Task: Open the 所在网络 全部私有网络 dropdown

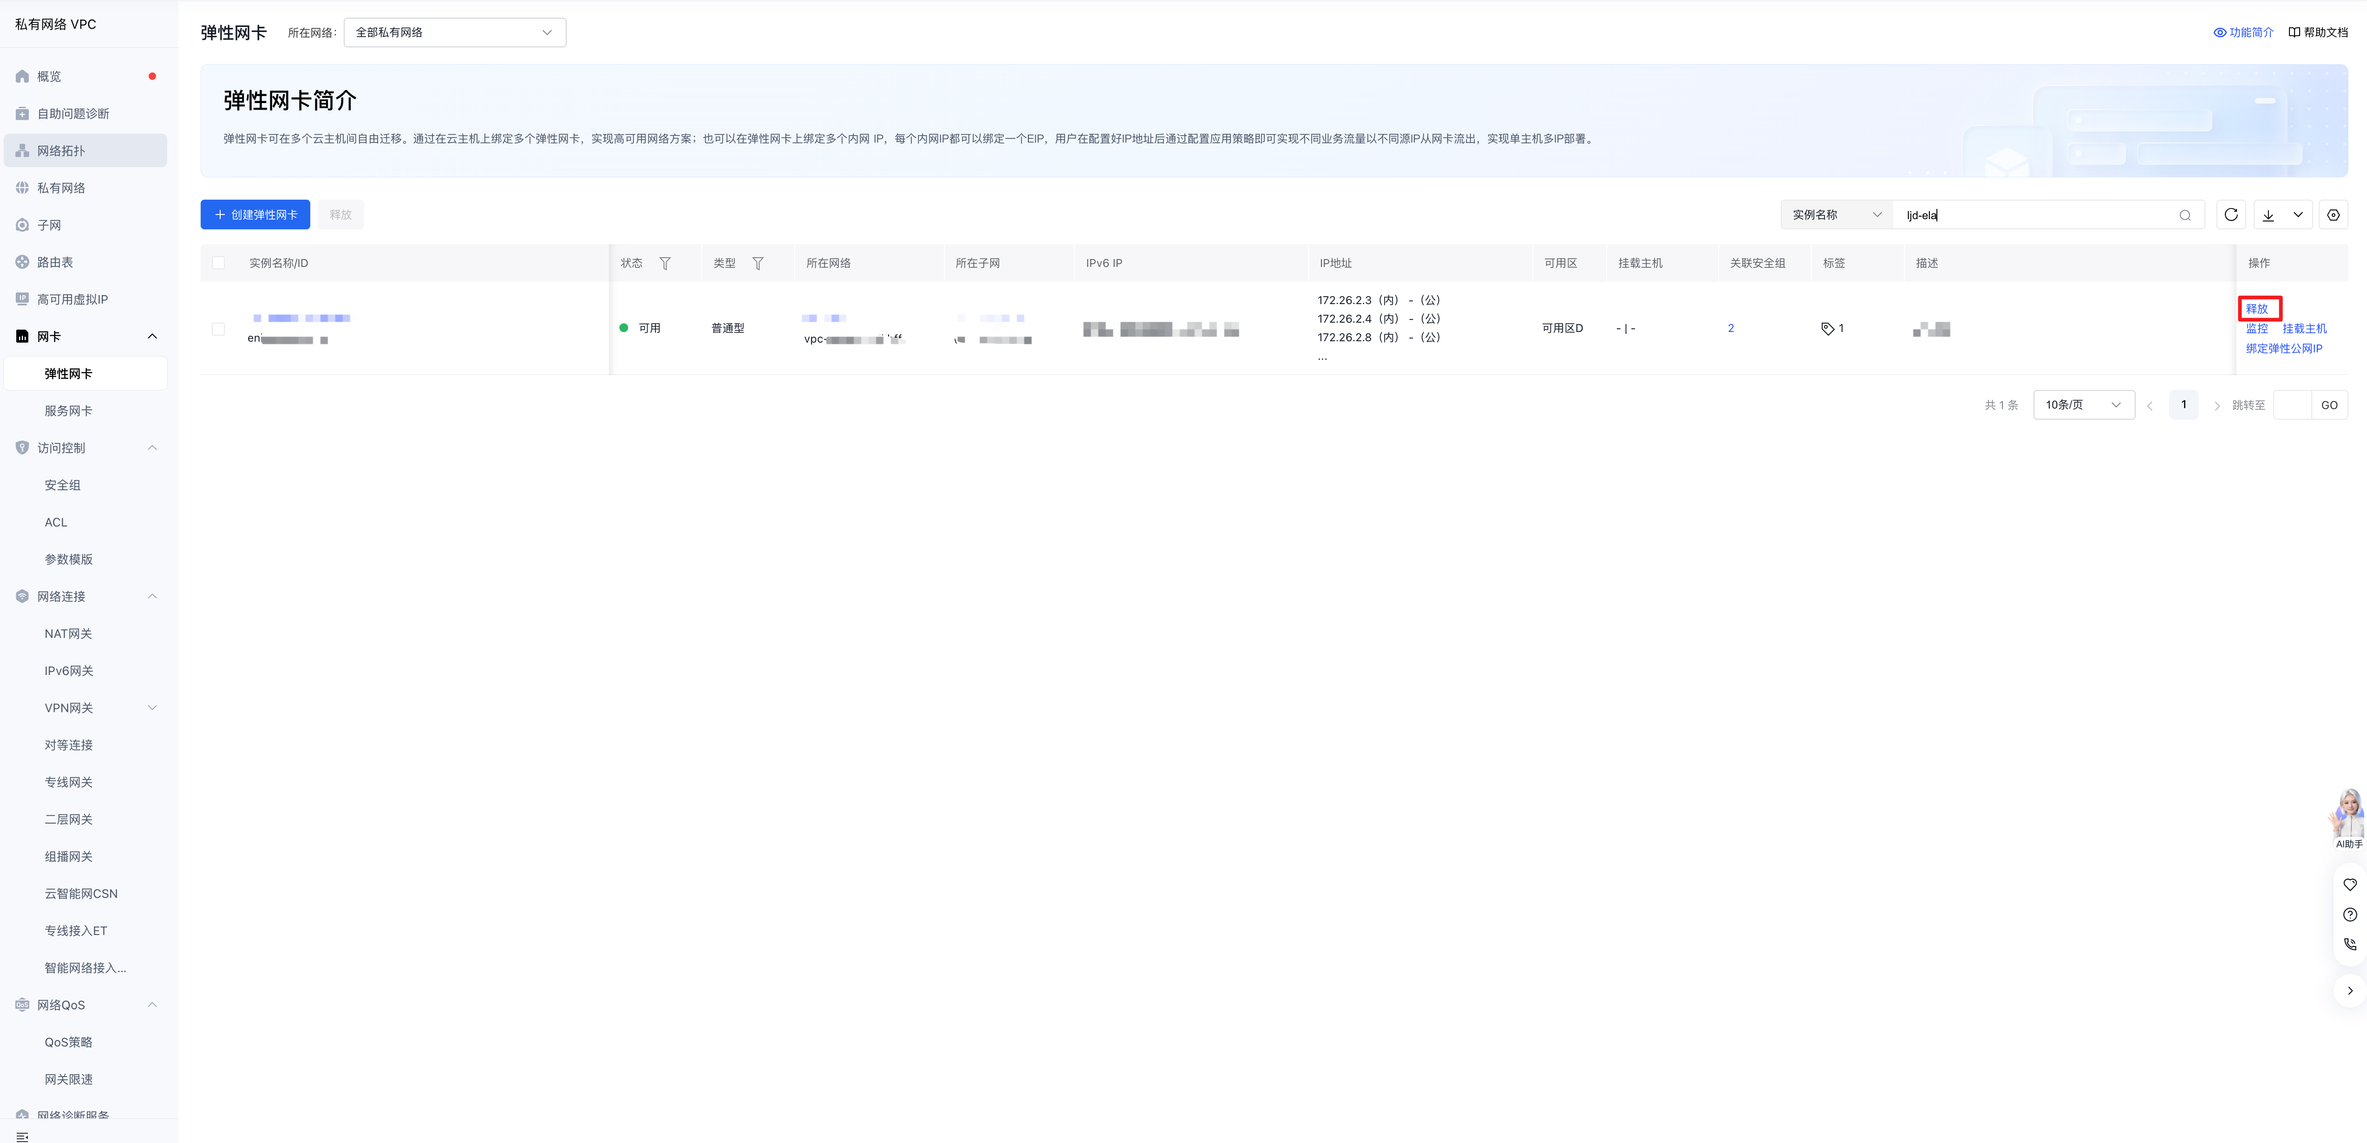Action: [x=455, y=32]
